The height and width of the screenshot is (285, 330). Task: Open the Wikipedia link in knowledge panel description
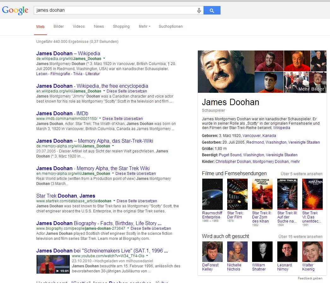coord(282,128)
